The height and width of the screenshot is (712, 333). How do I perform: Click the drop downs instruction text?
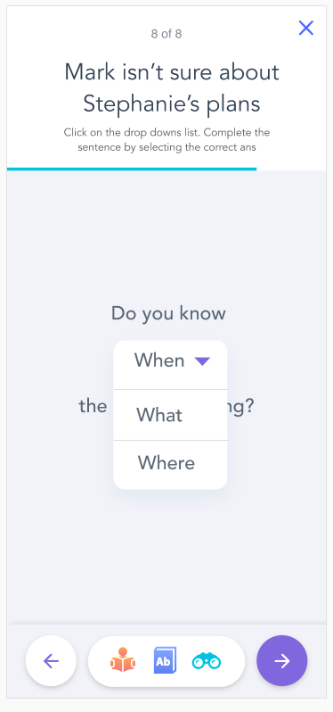point(166,140)
